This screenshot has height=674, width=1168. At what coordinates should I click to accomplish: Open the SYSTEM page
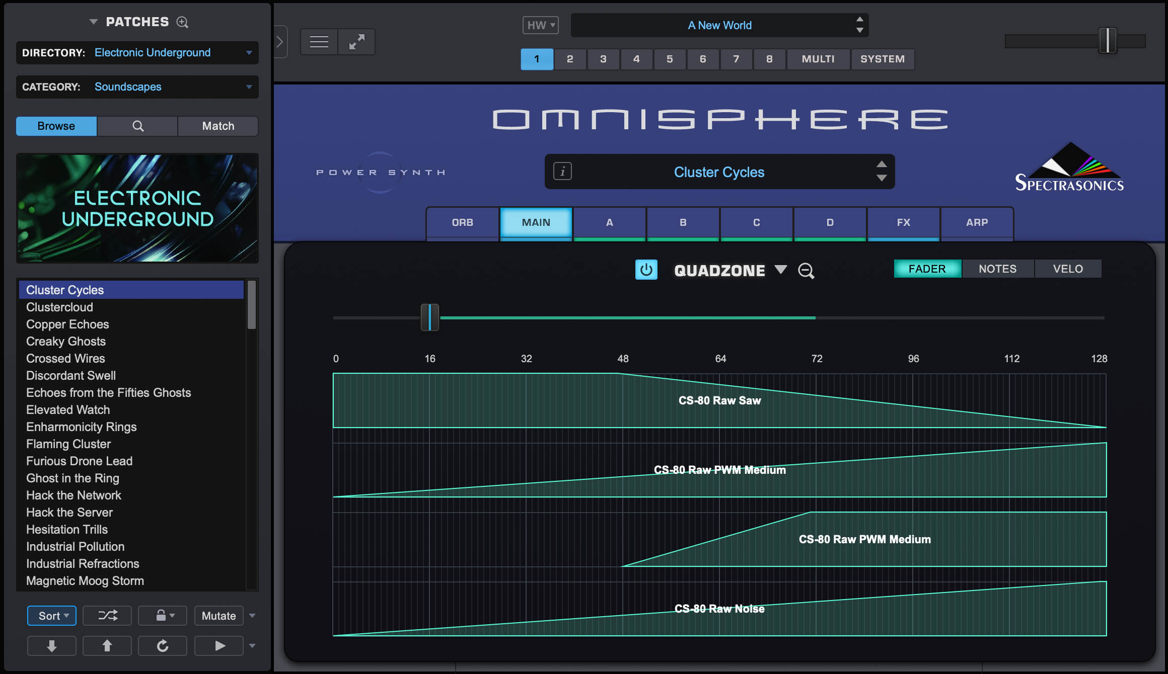point(883,59)
